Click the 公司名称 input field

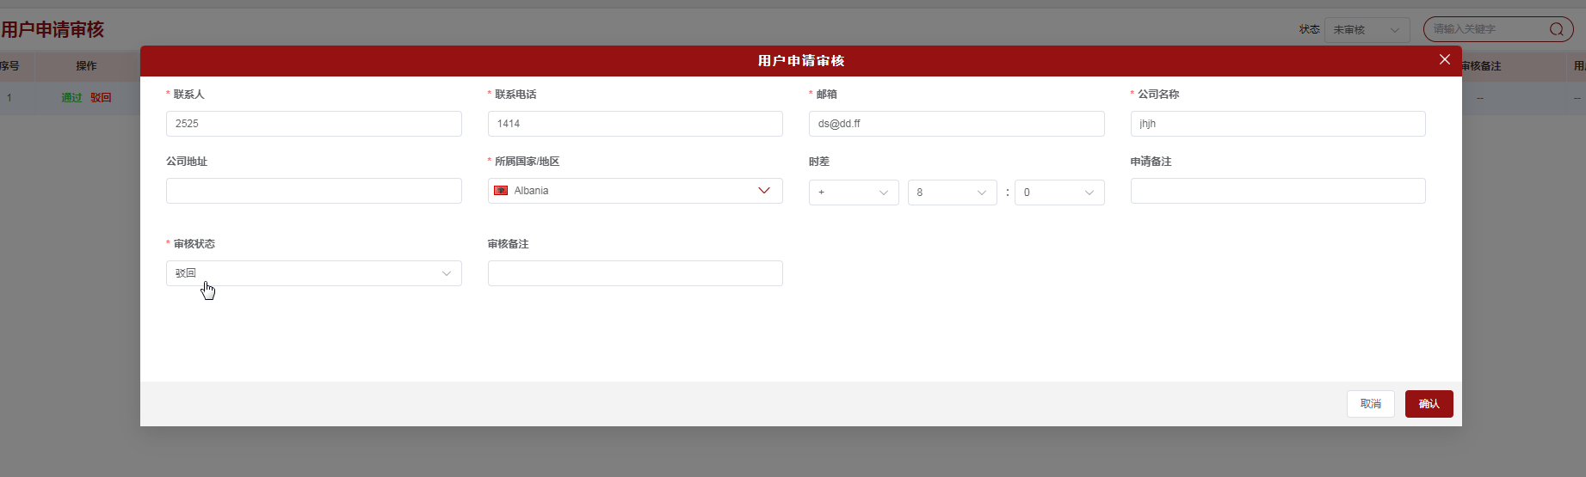coord(1277,124)
